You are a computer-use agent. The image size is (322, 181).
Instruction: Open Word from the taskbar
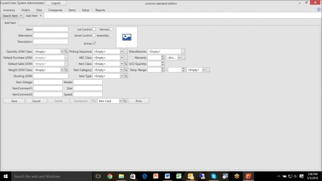click(x=167, y=176)
